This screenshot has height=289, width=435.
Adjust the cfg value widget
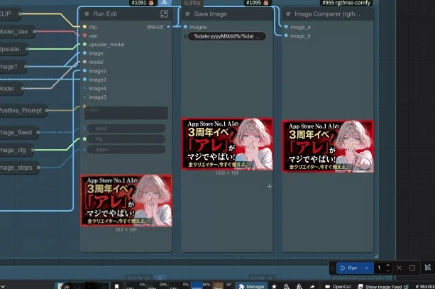126,138
